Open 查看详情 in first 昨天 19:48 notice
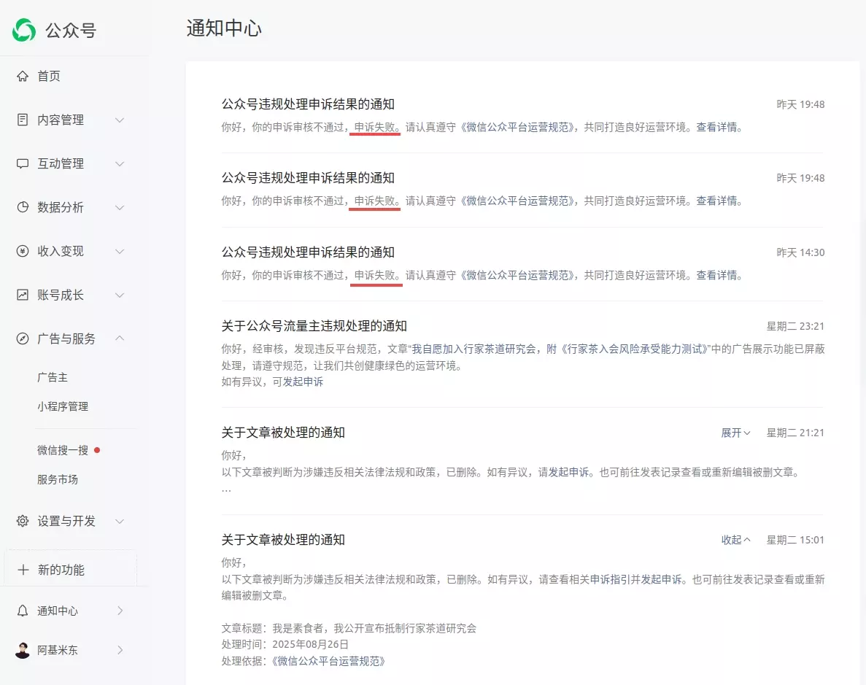Screen dimensions: 866x685 point(716,127)
